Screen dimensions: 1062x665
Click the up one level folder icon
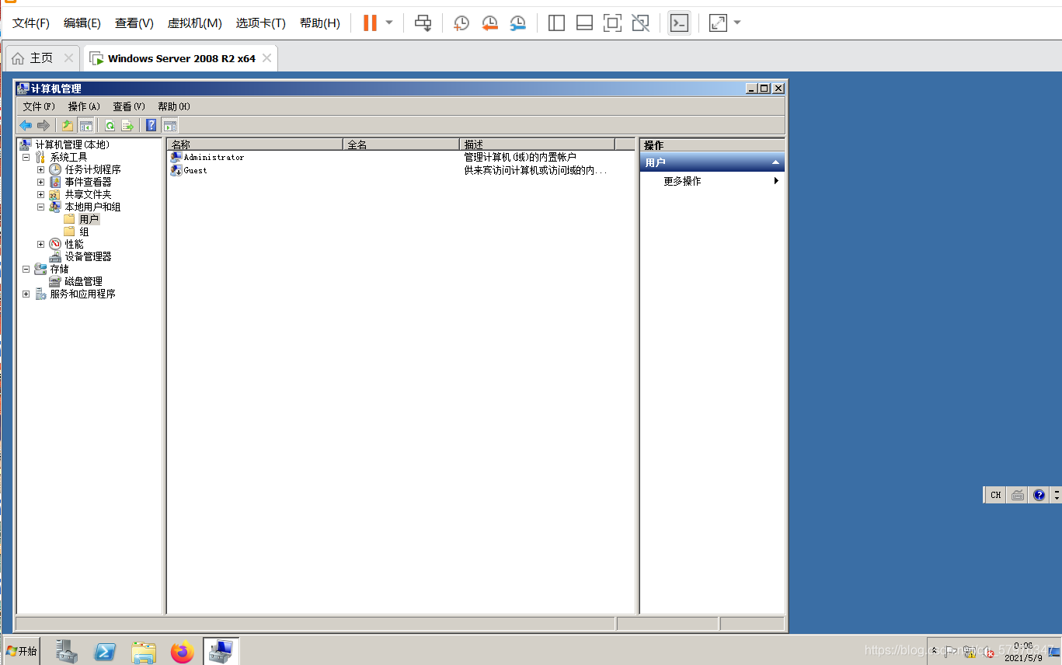pos(68,125)
